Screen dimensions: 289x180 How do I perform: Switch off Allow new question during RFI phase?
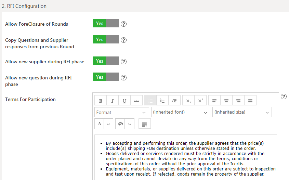106,77
